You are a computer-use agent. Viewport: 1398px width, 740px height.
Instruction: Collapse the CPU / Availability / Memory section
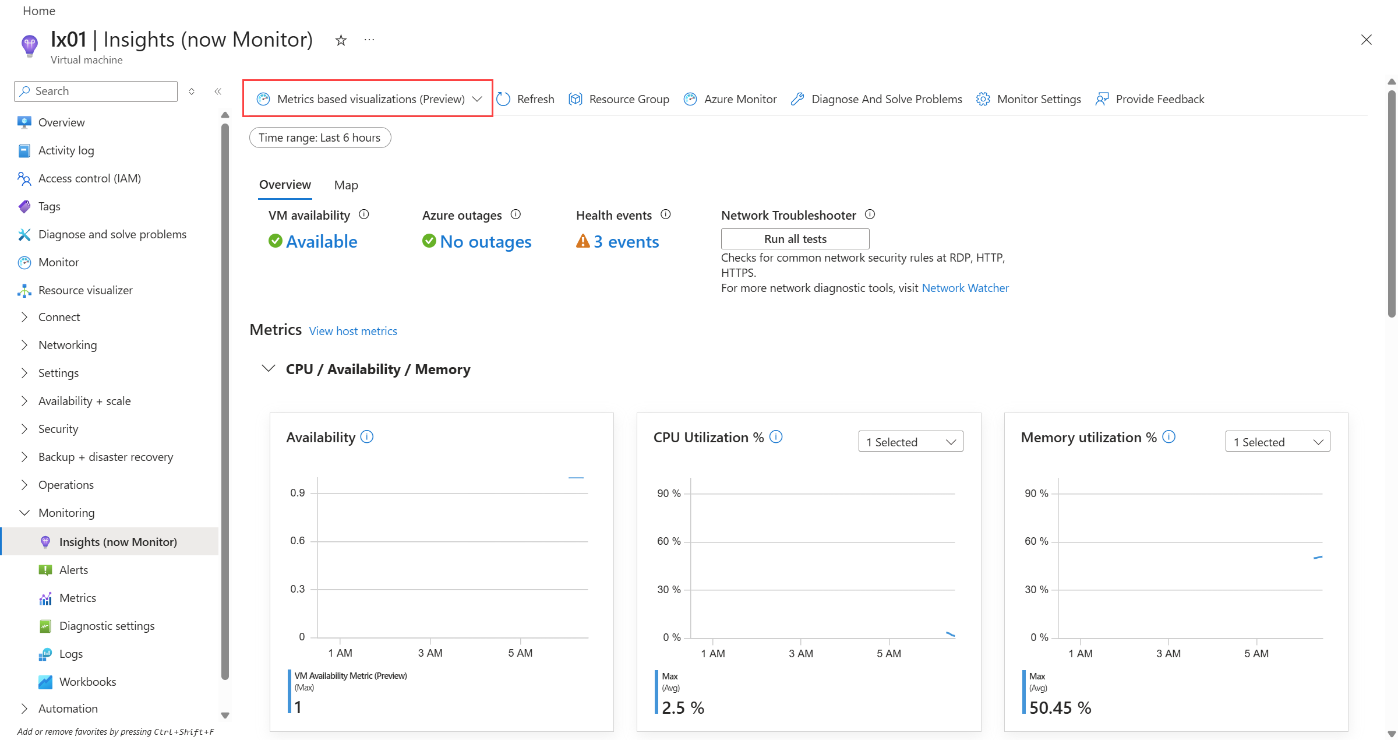tap(268, 369)
